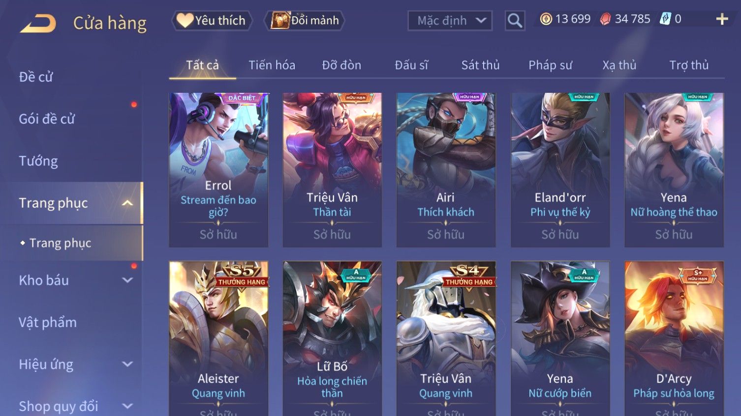The image size is (741, 416).
Task: Open the Airi Thích khách skin card
Action: click(x=446, y=170)
